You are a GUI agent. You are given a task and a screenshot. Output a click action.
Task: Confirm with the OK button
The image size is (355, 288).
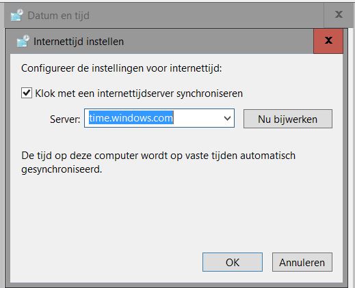(233, 262)
